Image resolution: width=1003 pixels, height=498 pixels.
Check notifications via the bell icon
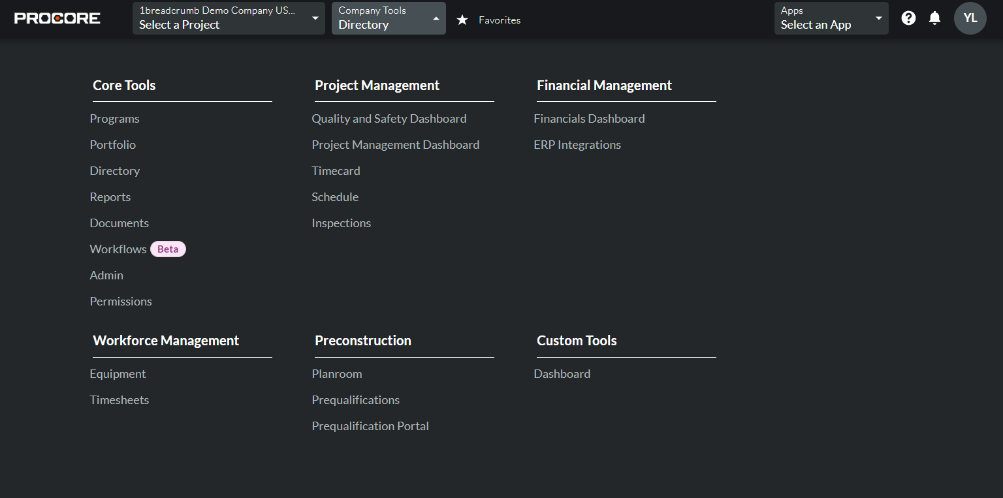click(934, 18)
